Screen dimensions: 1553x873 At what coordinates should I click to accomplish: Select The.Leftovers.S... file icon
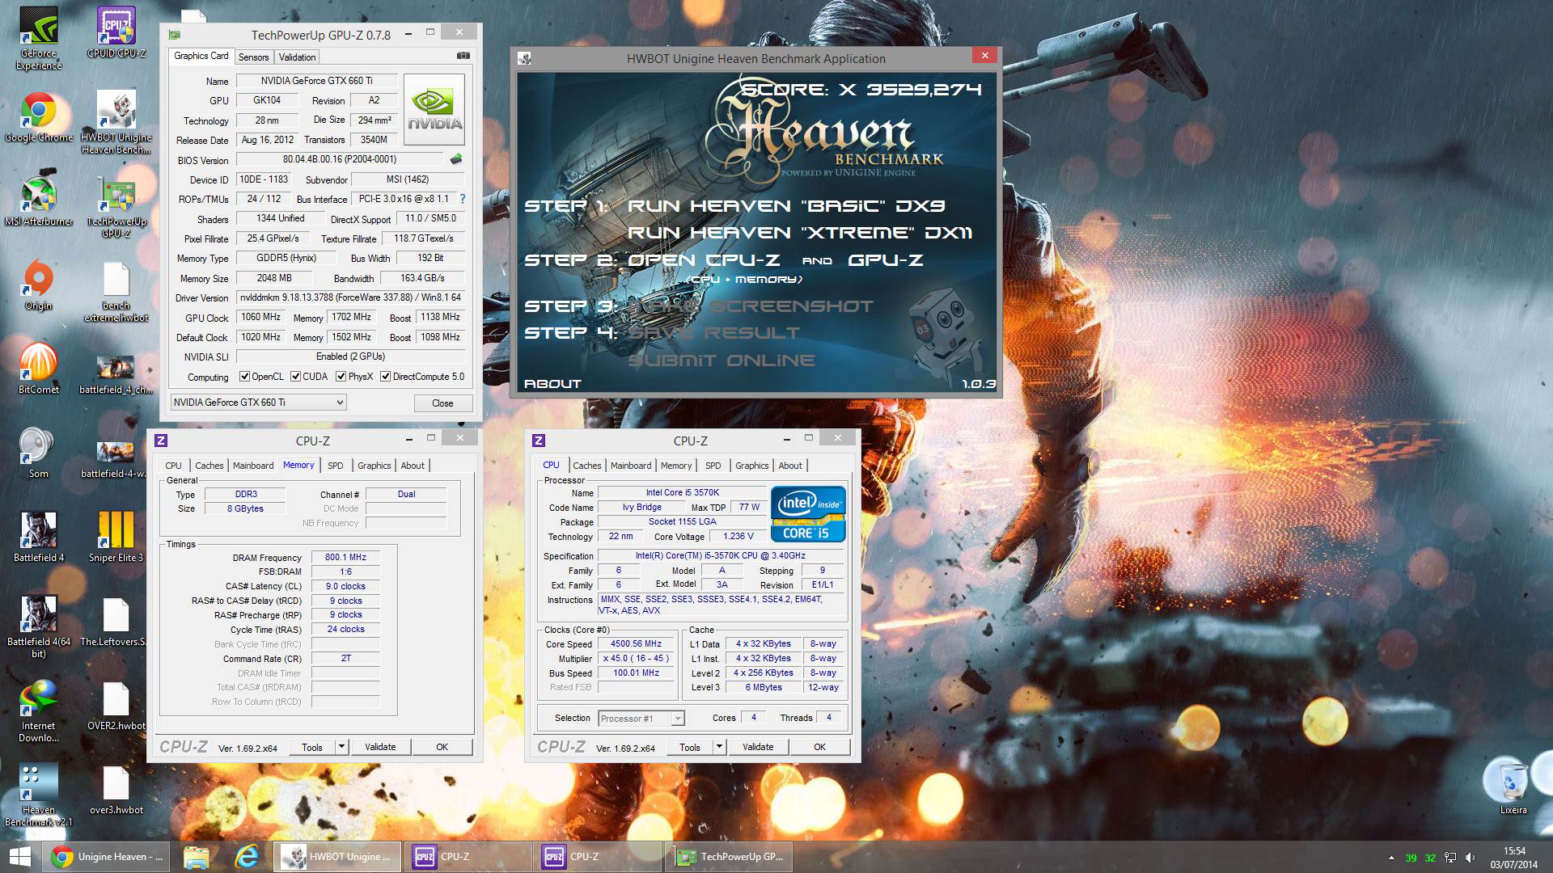[116, 622]
